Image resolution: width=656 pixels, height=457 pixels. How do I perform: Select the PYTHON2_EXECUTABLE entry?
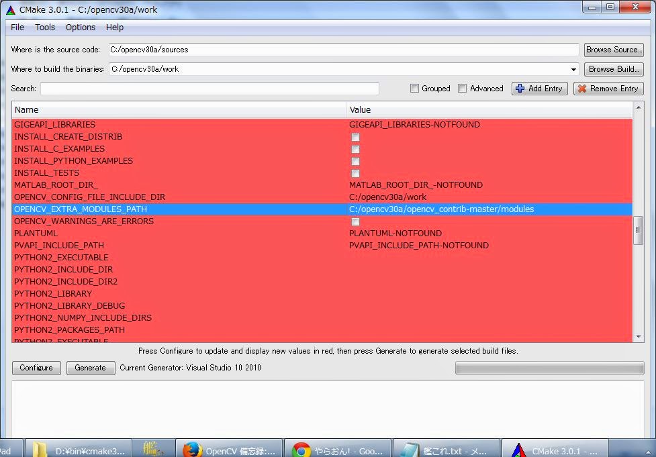click(61, 258)
